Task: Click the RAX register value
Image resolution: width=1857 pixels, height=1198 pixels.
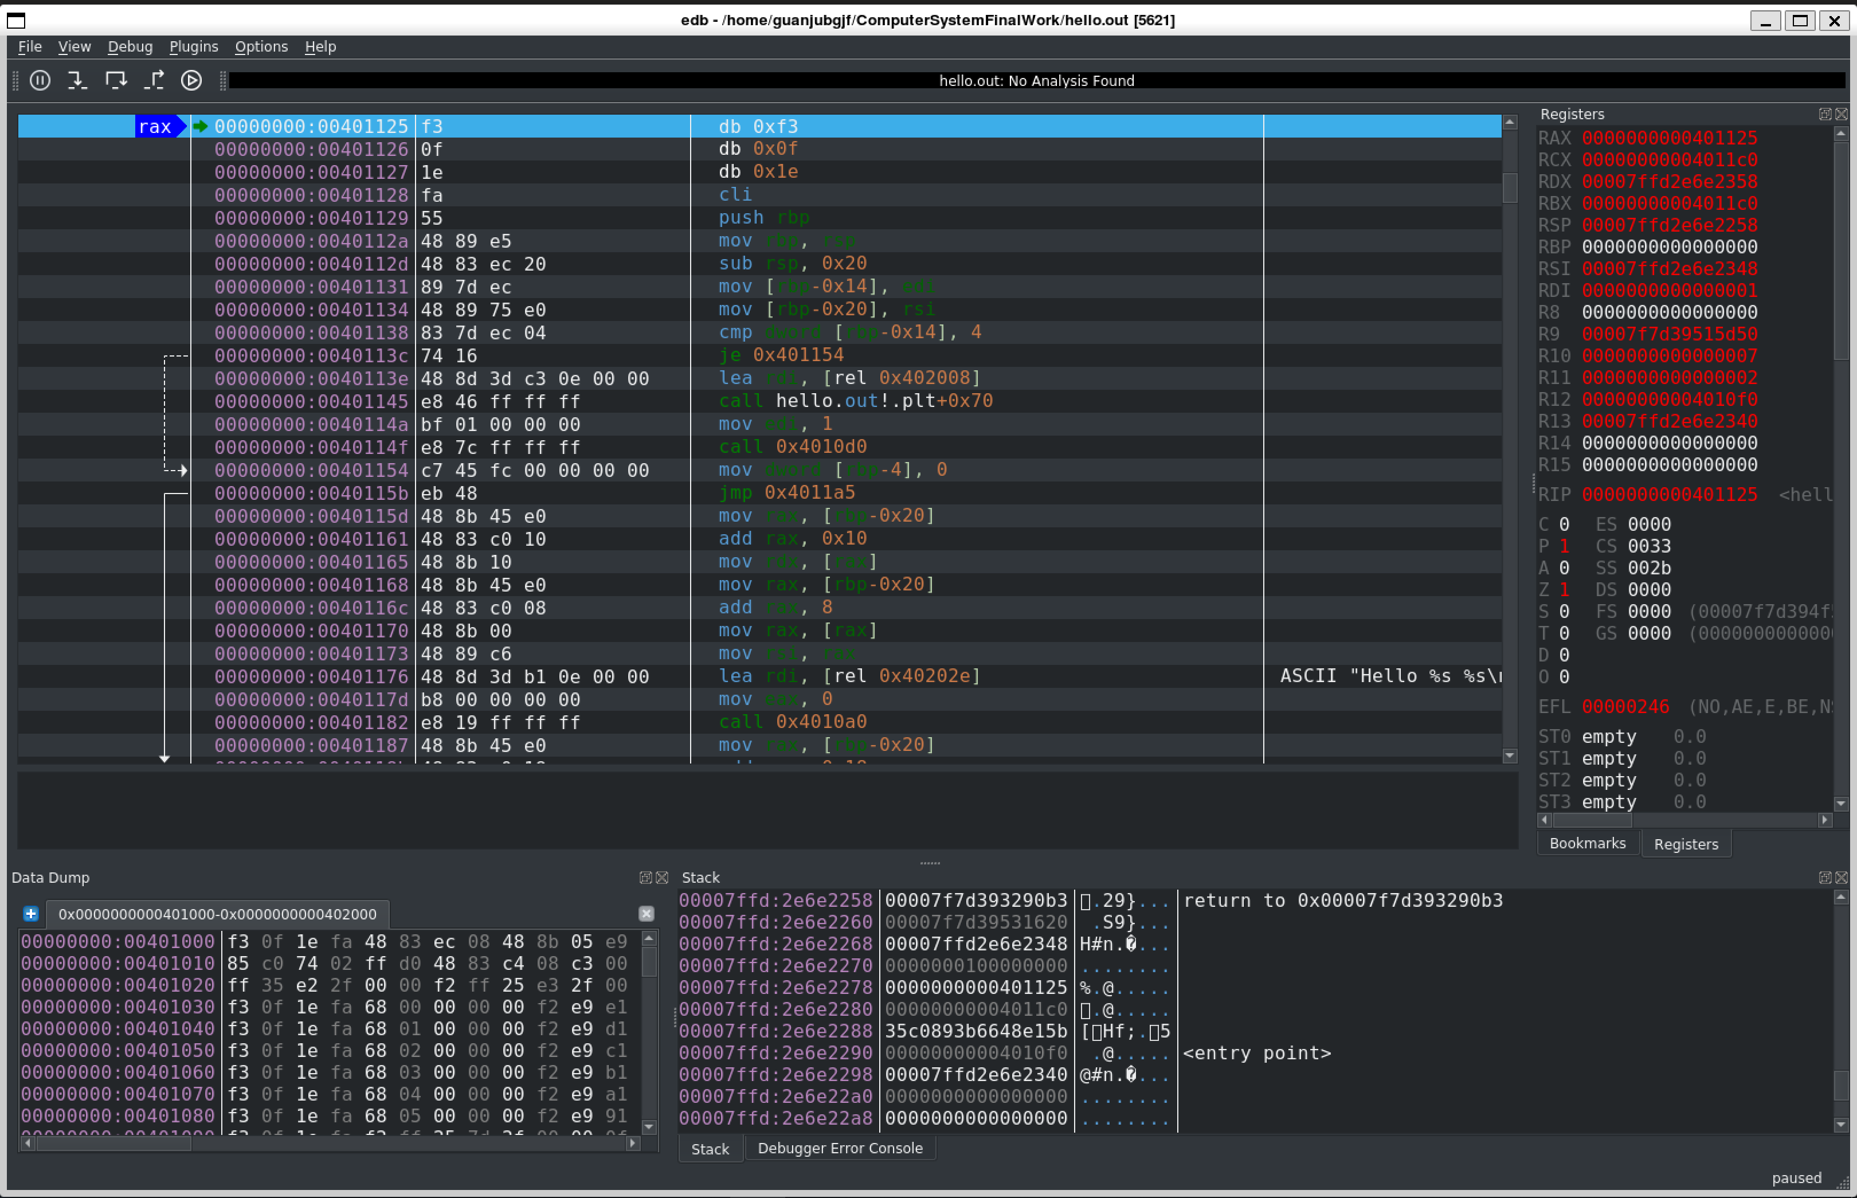Action: pos(1670,138)
